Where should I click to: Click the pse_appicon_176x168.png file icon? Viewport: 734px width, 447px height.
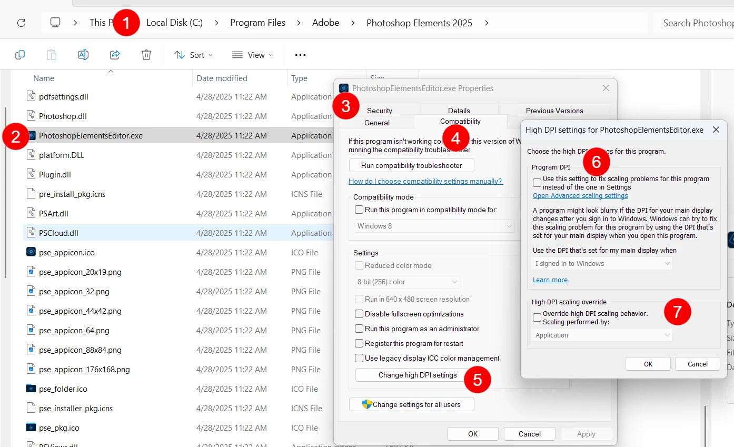pyautogui.click(x=31, y=369)
